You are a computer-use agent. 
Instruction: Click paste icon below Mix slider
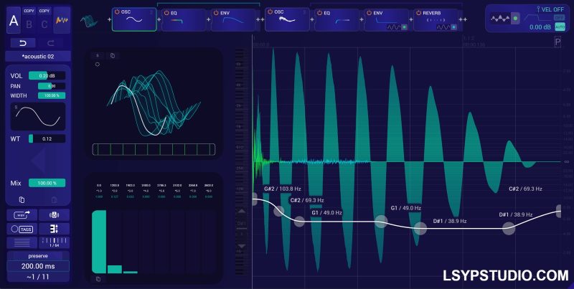pyautogui.click(x=55, y=200)
